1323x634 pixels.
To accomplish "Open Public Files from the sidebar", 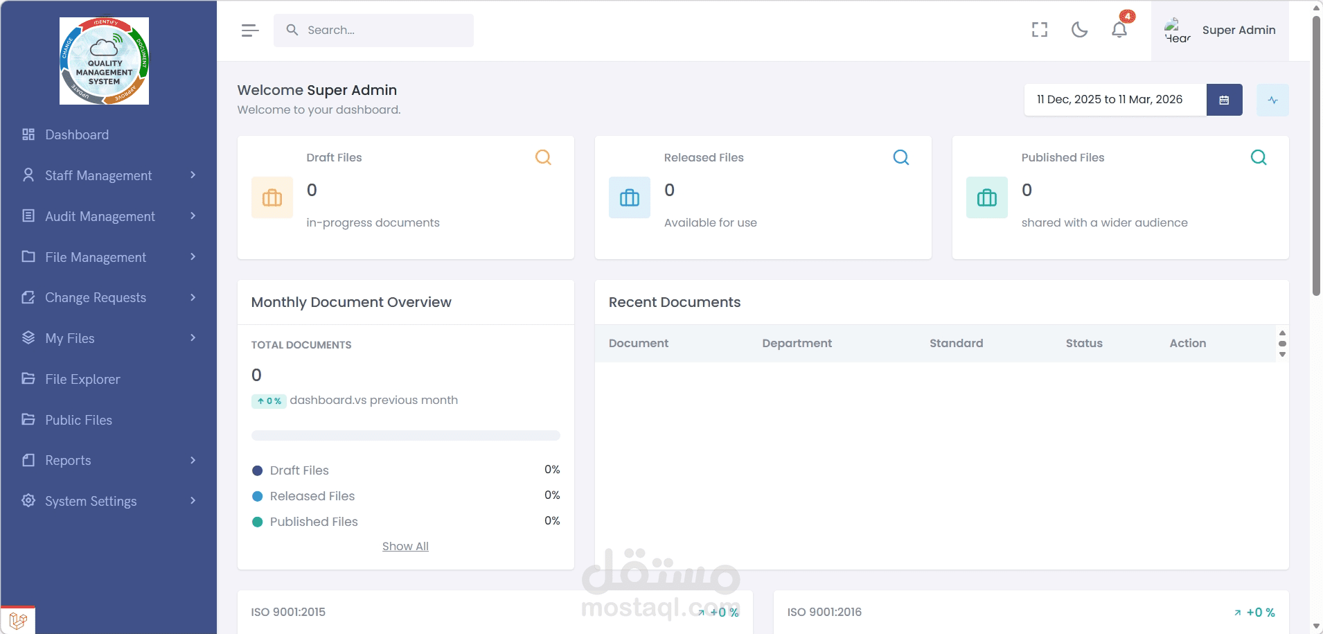I will click(78, 420).
